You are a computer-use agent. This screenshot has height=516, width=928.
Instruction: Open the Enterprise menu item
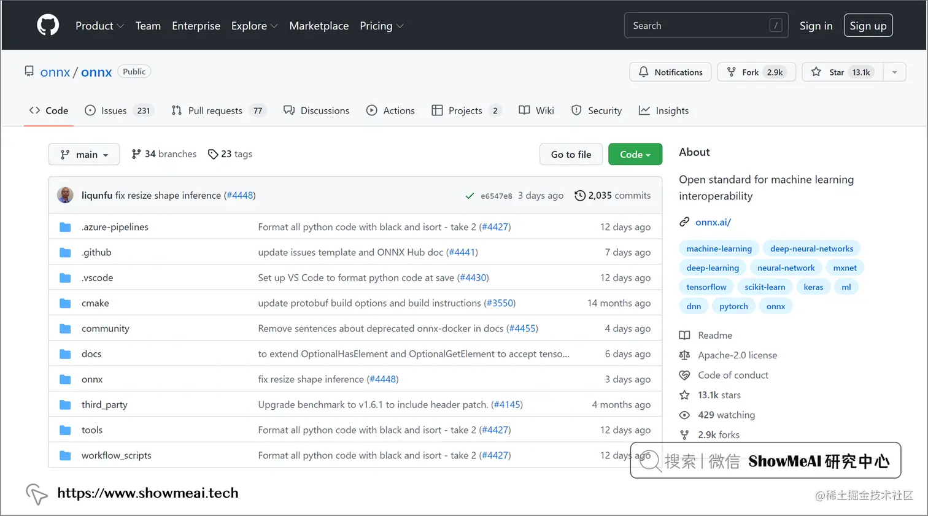point(196,26)
